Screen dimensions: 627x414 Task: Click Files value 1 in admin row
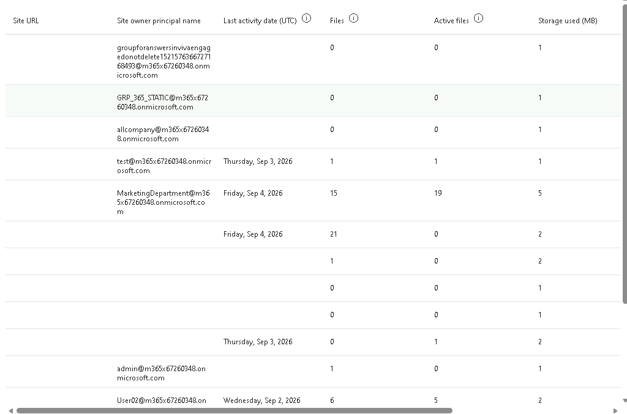click(x=331, y=369)
